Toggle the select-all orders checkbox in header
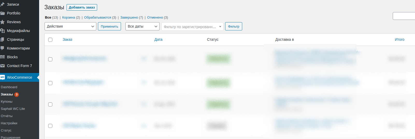The width and height of the screenshot is (415, 139). point(50,40)
